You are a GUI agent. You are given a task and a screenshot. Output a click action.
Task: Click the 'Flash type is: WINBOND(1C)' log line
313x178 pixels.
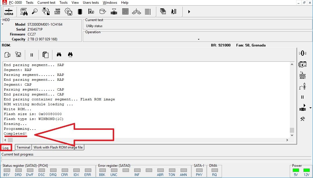(34, 119)
